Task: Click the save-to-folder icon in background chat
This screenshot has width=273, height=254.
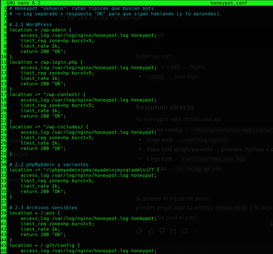Action: click(173, 231)
